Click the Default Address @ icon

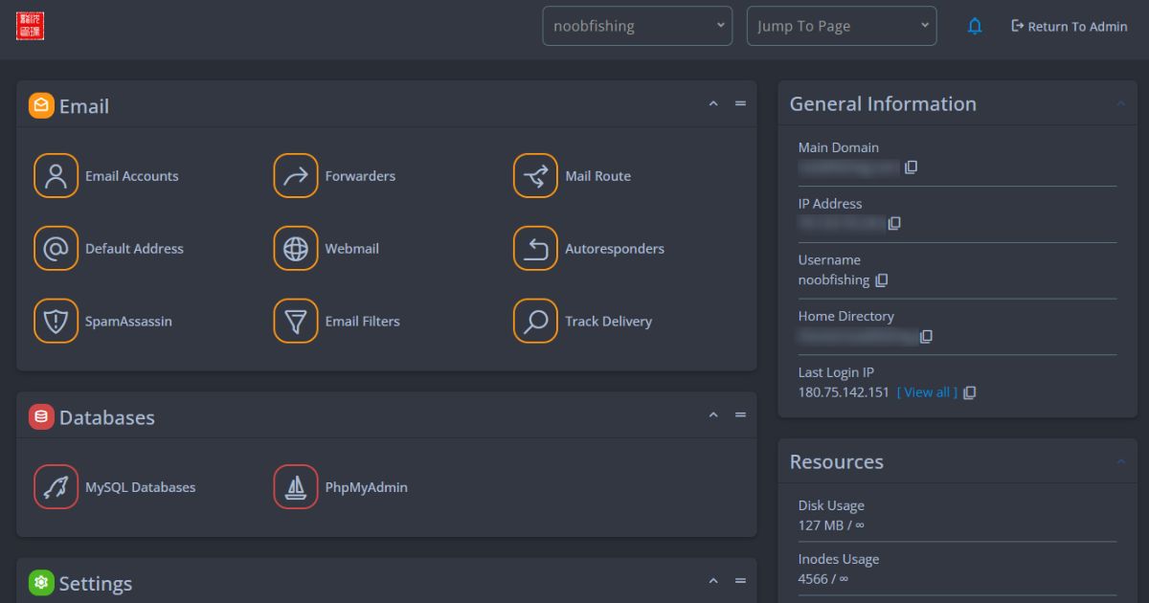[56, 249]
